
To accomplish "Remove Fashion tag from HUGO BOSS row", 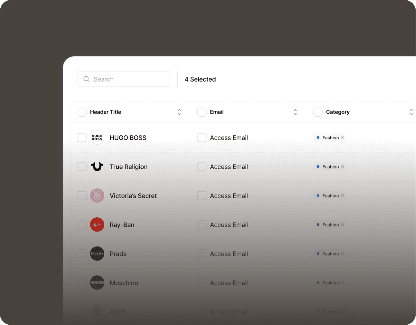I will click(x=343, y=138).
